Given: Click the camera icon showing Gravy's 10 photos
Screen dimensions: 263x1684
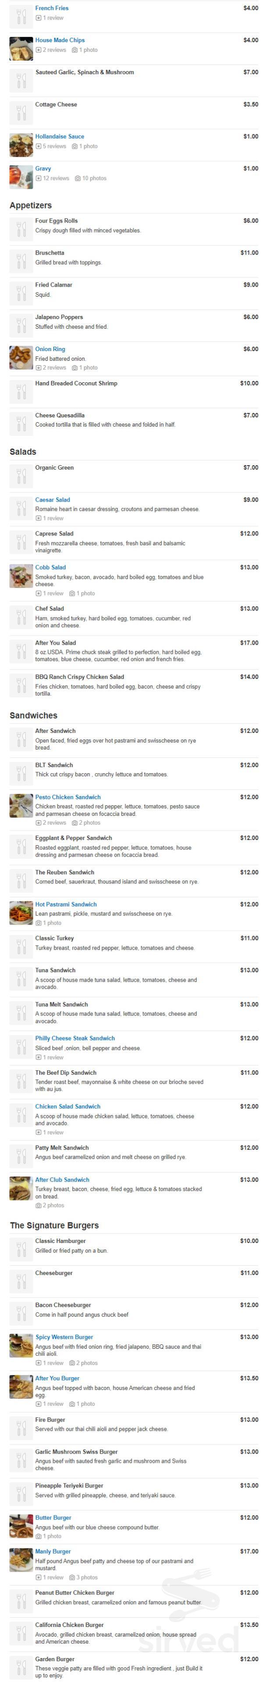Looking at the screenshot, I should click(78, 178).
